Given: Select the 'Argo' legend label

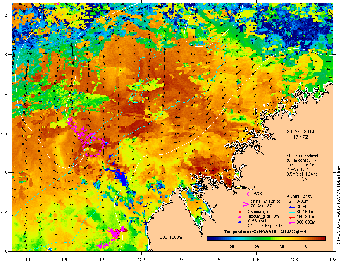Looking at the screenshot, I should pyautogui.click(x=258, y=193).
